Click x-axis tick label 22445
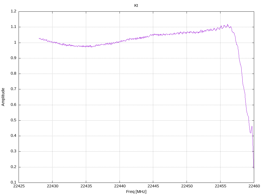Image resolution: width=261 pixels, height=195 pixels. [153, 186]
